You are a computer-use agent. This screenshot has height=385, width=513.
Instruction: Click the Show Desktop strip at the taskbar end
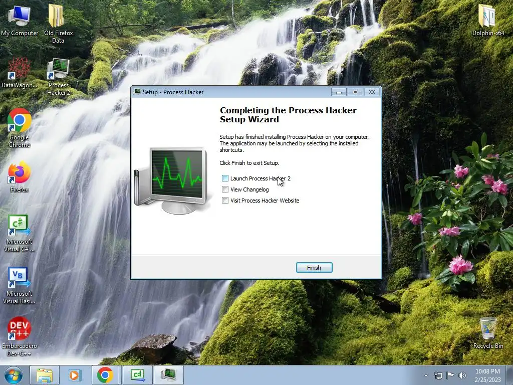[510, 375]
